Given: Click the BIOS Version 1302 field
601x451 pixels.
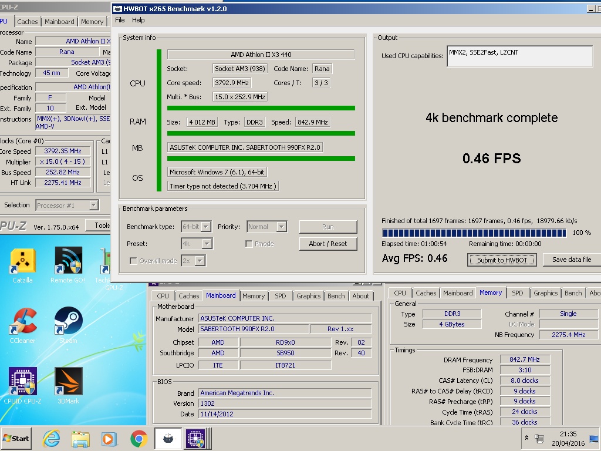Looking at the screenshot, I should (x=285, y=403).
